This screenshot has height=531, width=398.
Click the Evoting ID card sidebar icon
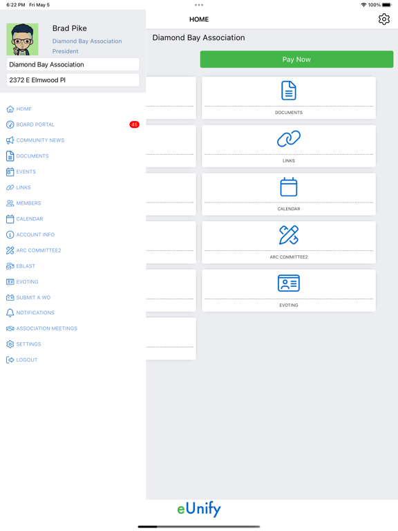[10, 282]
